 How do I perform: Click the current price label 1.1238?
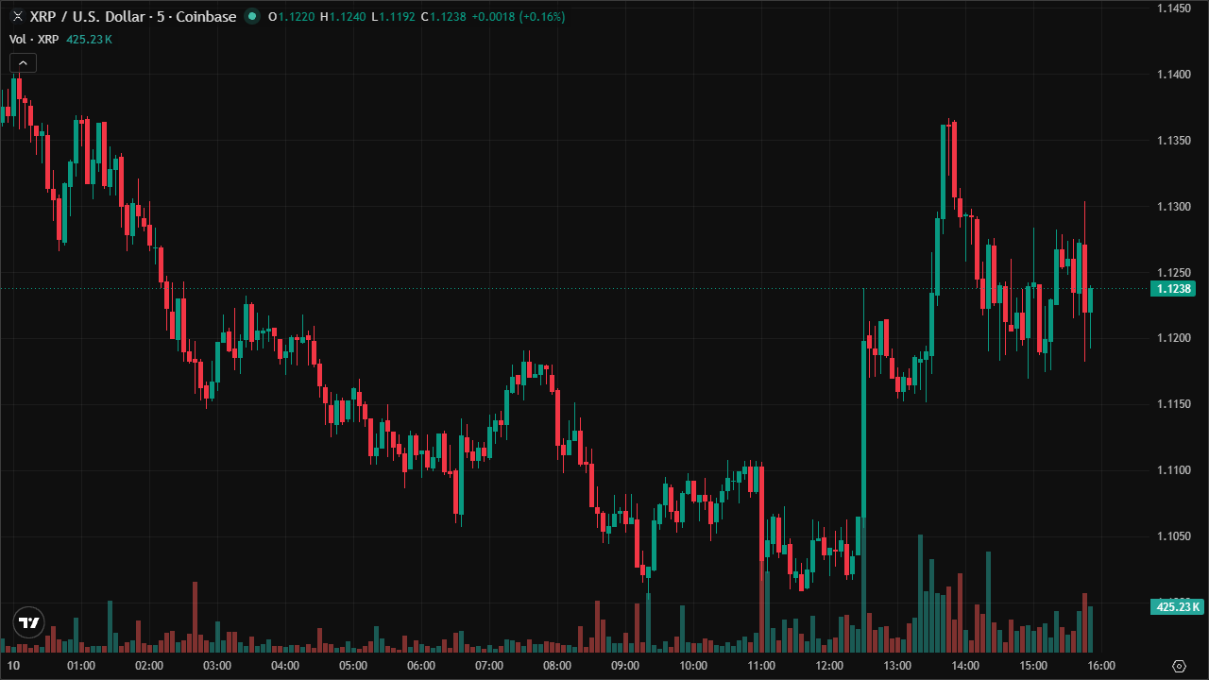(1172, 289)
